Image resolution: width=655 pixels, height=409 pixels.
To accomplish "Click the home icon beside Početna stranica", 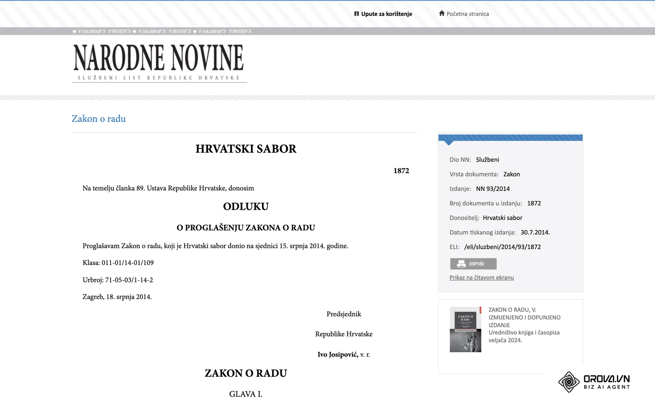I will (442, 13).
